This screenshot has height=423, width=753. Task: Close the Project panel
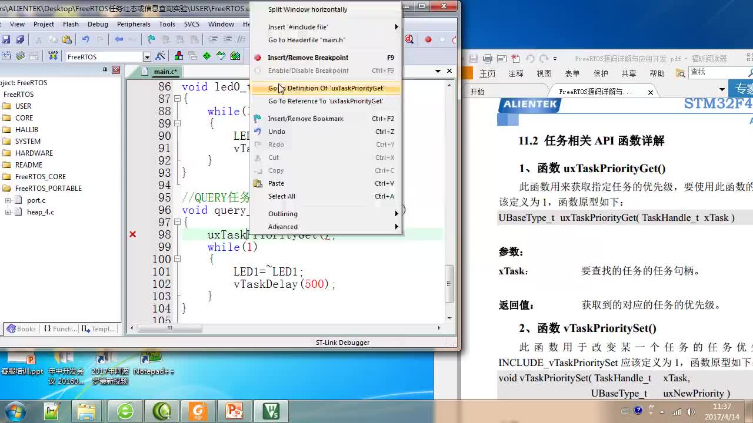(116, 70)
